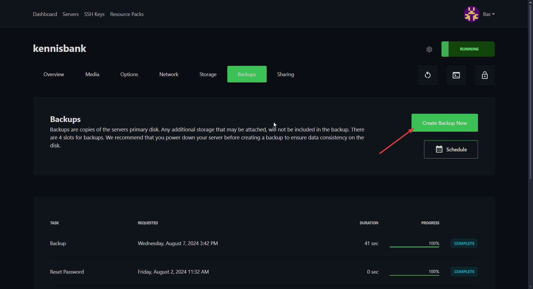Open the console terminal icon
The height and width of the screenshot is (289, 533).
pyautogui.click(x=456, y=75)
